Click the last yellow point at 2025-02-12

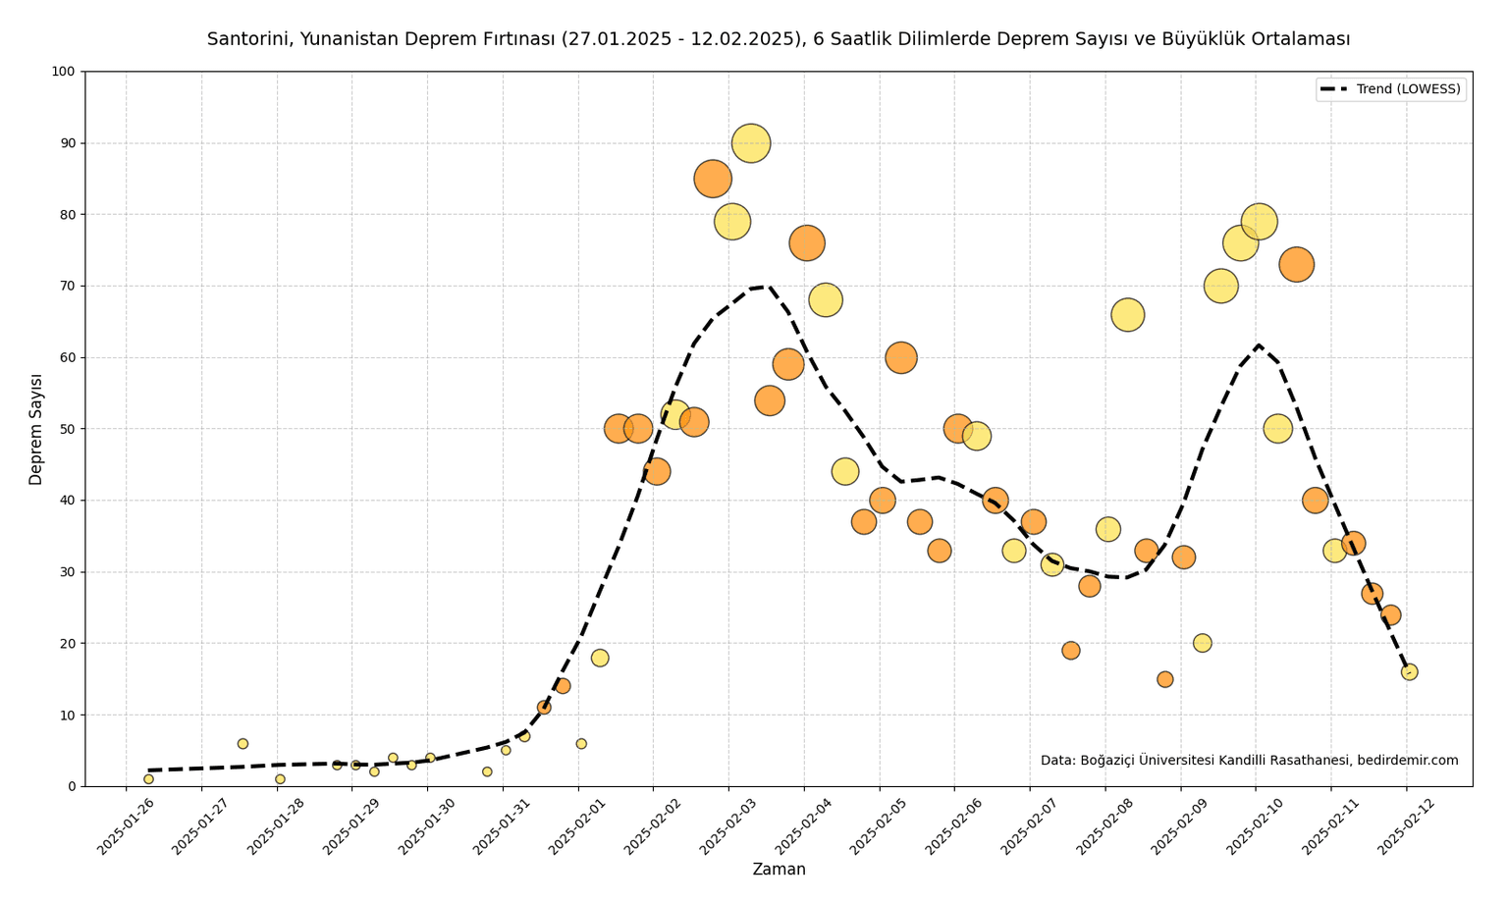(x=1409, y=672)
